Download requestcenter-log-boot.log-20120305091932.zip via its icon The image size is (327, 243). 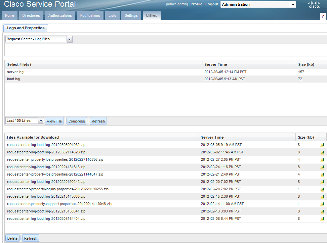point(322,145)
